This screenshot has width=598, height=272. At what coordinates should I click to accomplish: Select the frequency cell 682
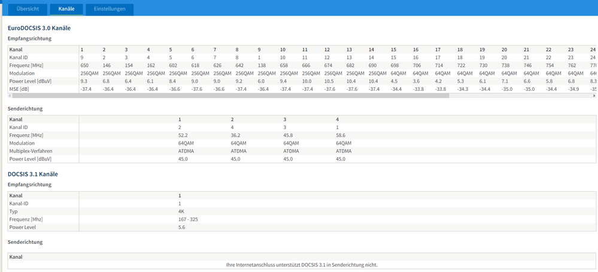click(351, 66)
